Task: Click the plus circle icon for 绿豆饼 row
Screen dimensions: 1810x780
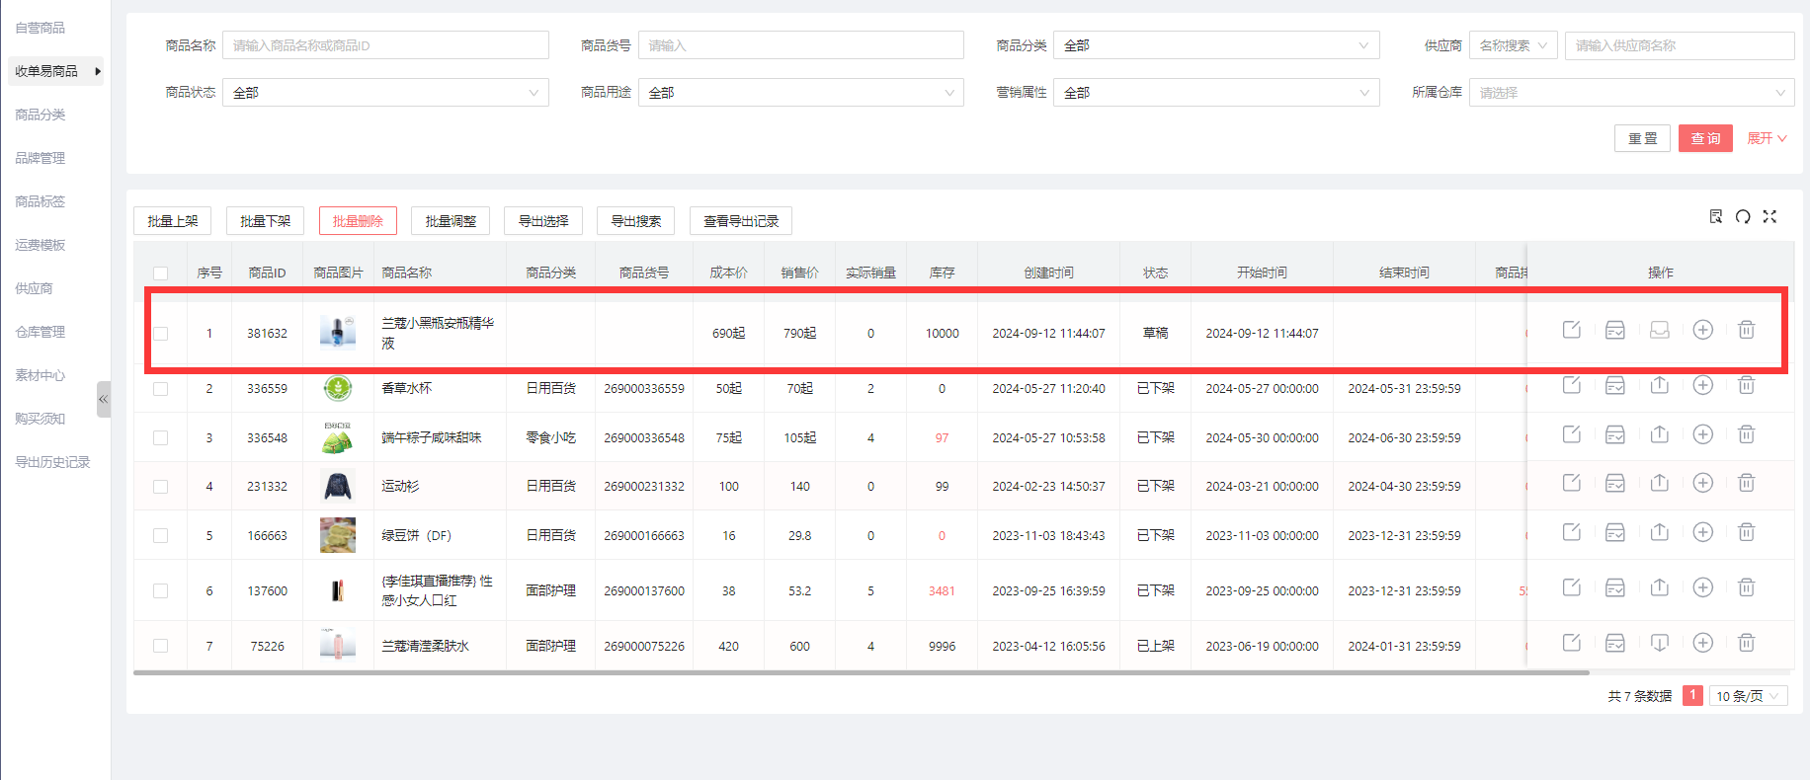Action: coord(1702,532)
